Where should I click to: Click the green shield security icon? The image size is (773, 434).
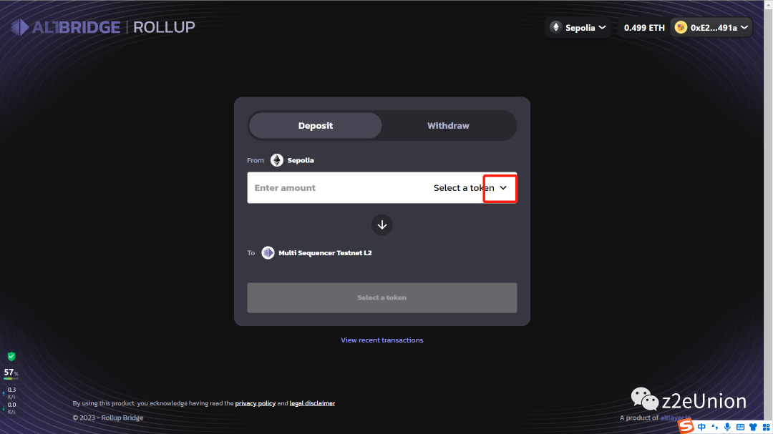11,356
